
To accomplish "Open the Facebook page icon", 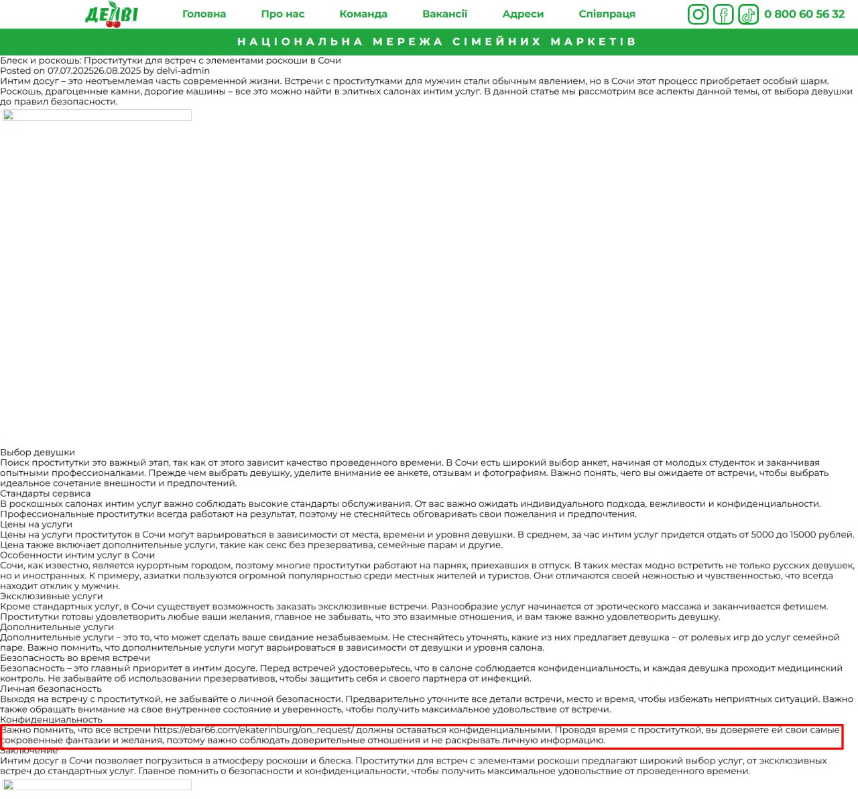I will [723, 14].
